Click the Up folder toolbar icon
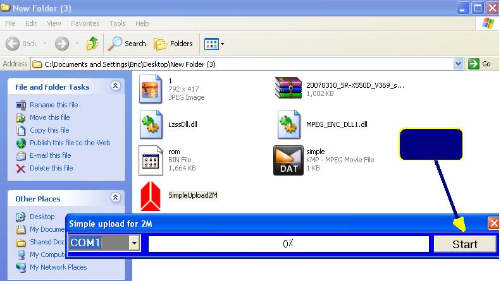Viewport: 501px width, 281px height. tap(92, 44)
